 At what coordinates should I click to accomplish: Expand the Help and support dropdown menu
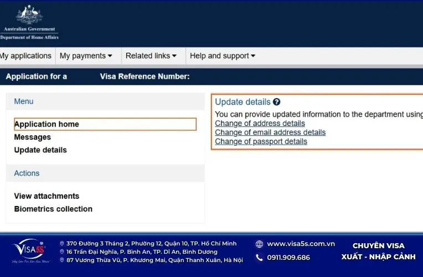222,55
